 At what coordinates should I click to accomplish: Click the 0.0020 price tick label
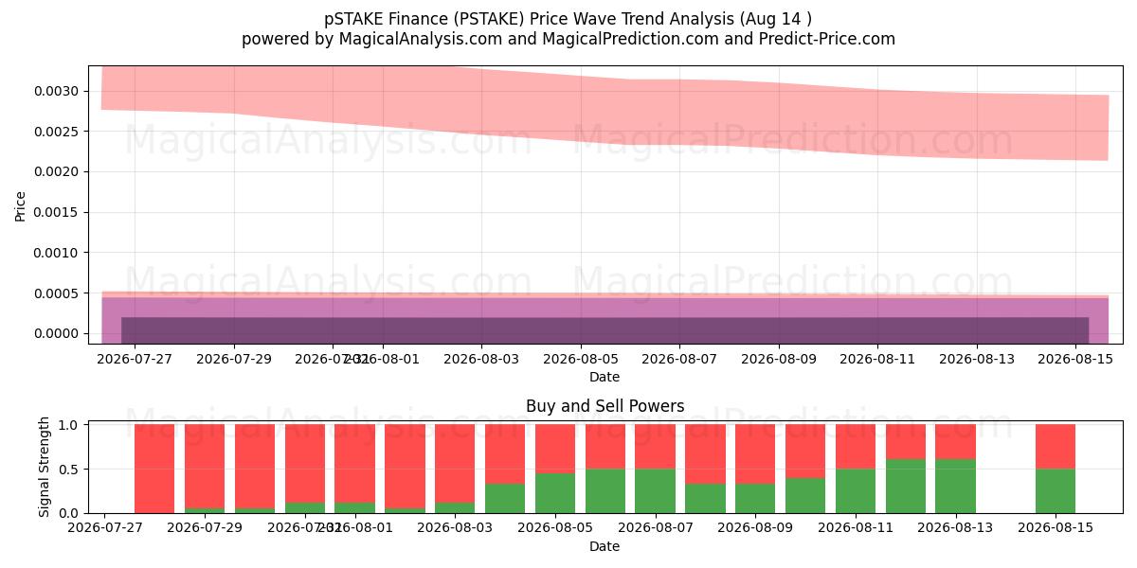59,171
